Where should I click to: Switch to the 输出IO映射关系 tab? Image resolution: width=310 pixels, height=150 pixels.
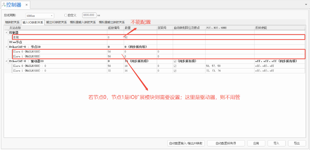56,22
